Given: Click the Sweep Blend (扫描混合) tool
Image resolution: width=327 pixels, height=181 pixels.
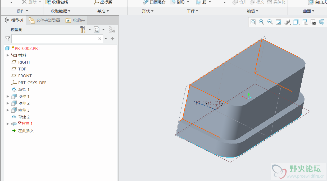Looking at the screenshot, I should coord(155,2).
